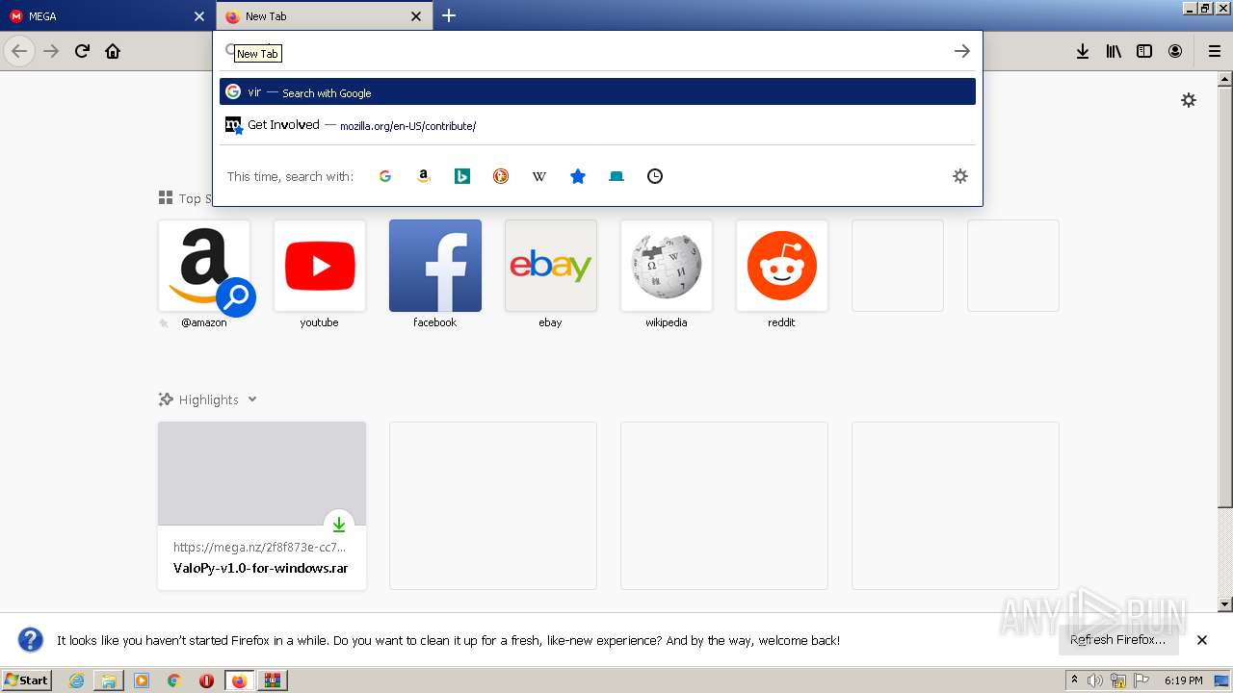This screenshot has height=693, width=1233.
Task: Open New Tab page preferences gear
Action: tap(1189, 100)
